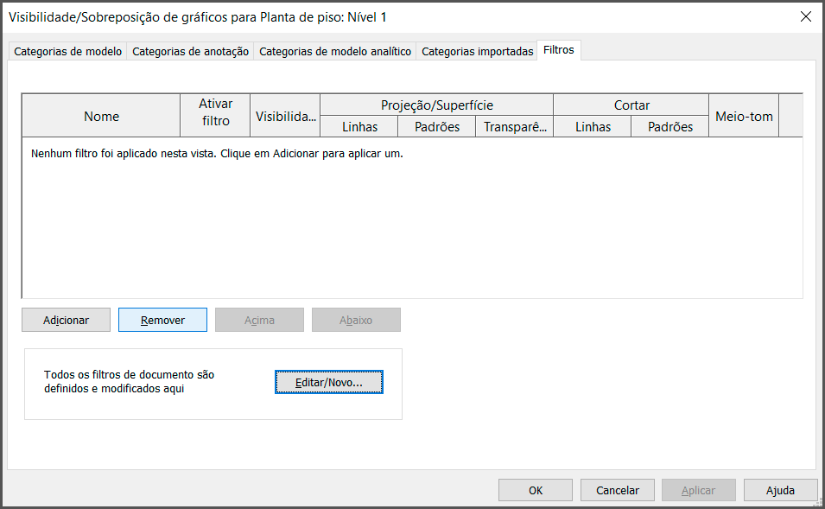The height and width of the screenshot is (509, 825).
Task: Click the Filtros tab
Action: click(x=558, y=50)
